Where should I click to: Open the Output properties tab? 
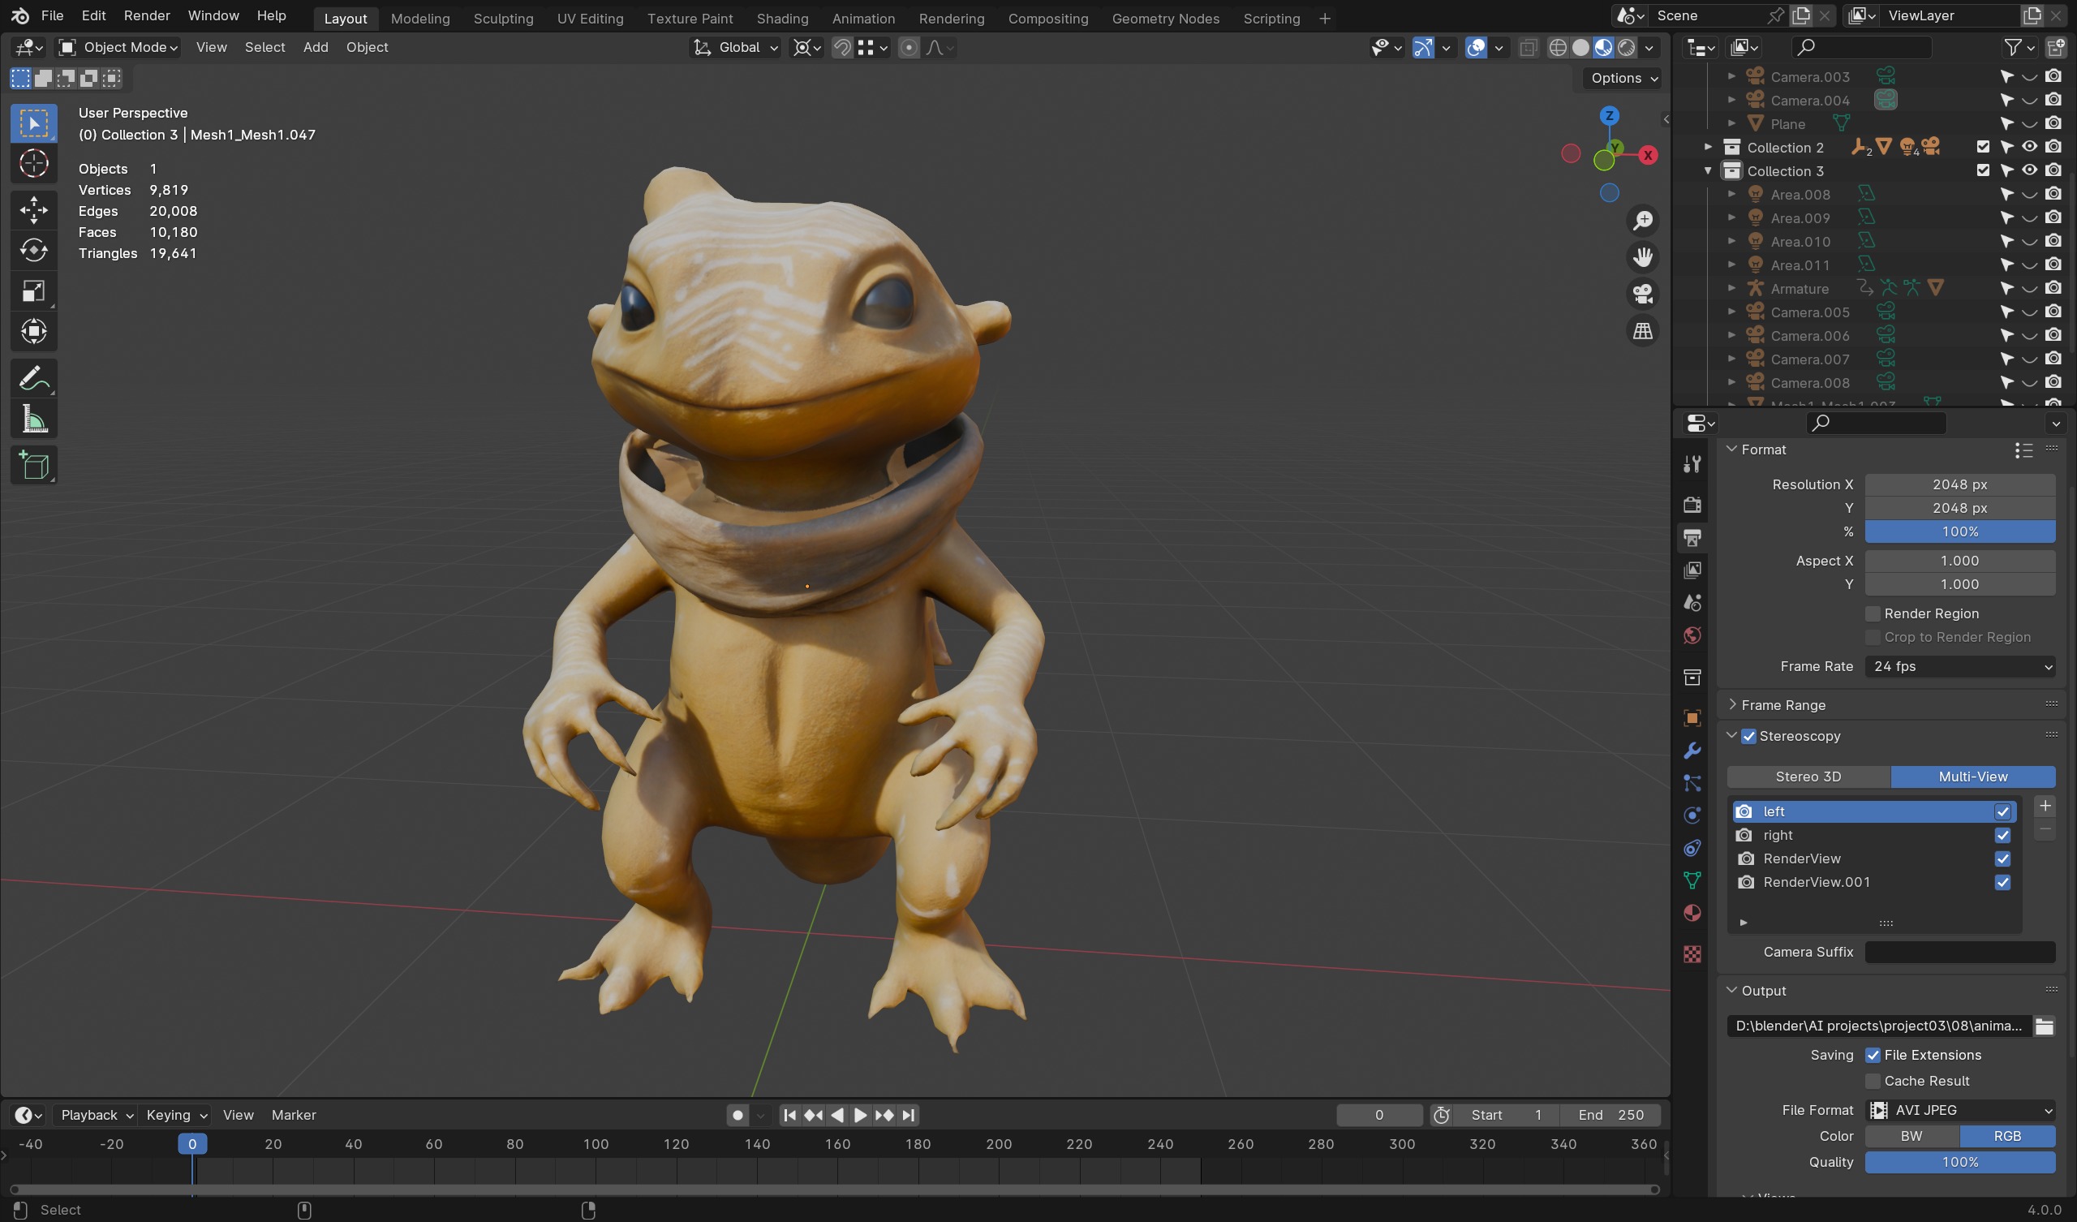point(1692,538)
